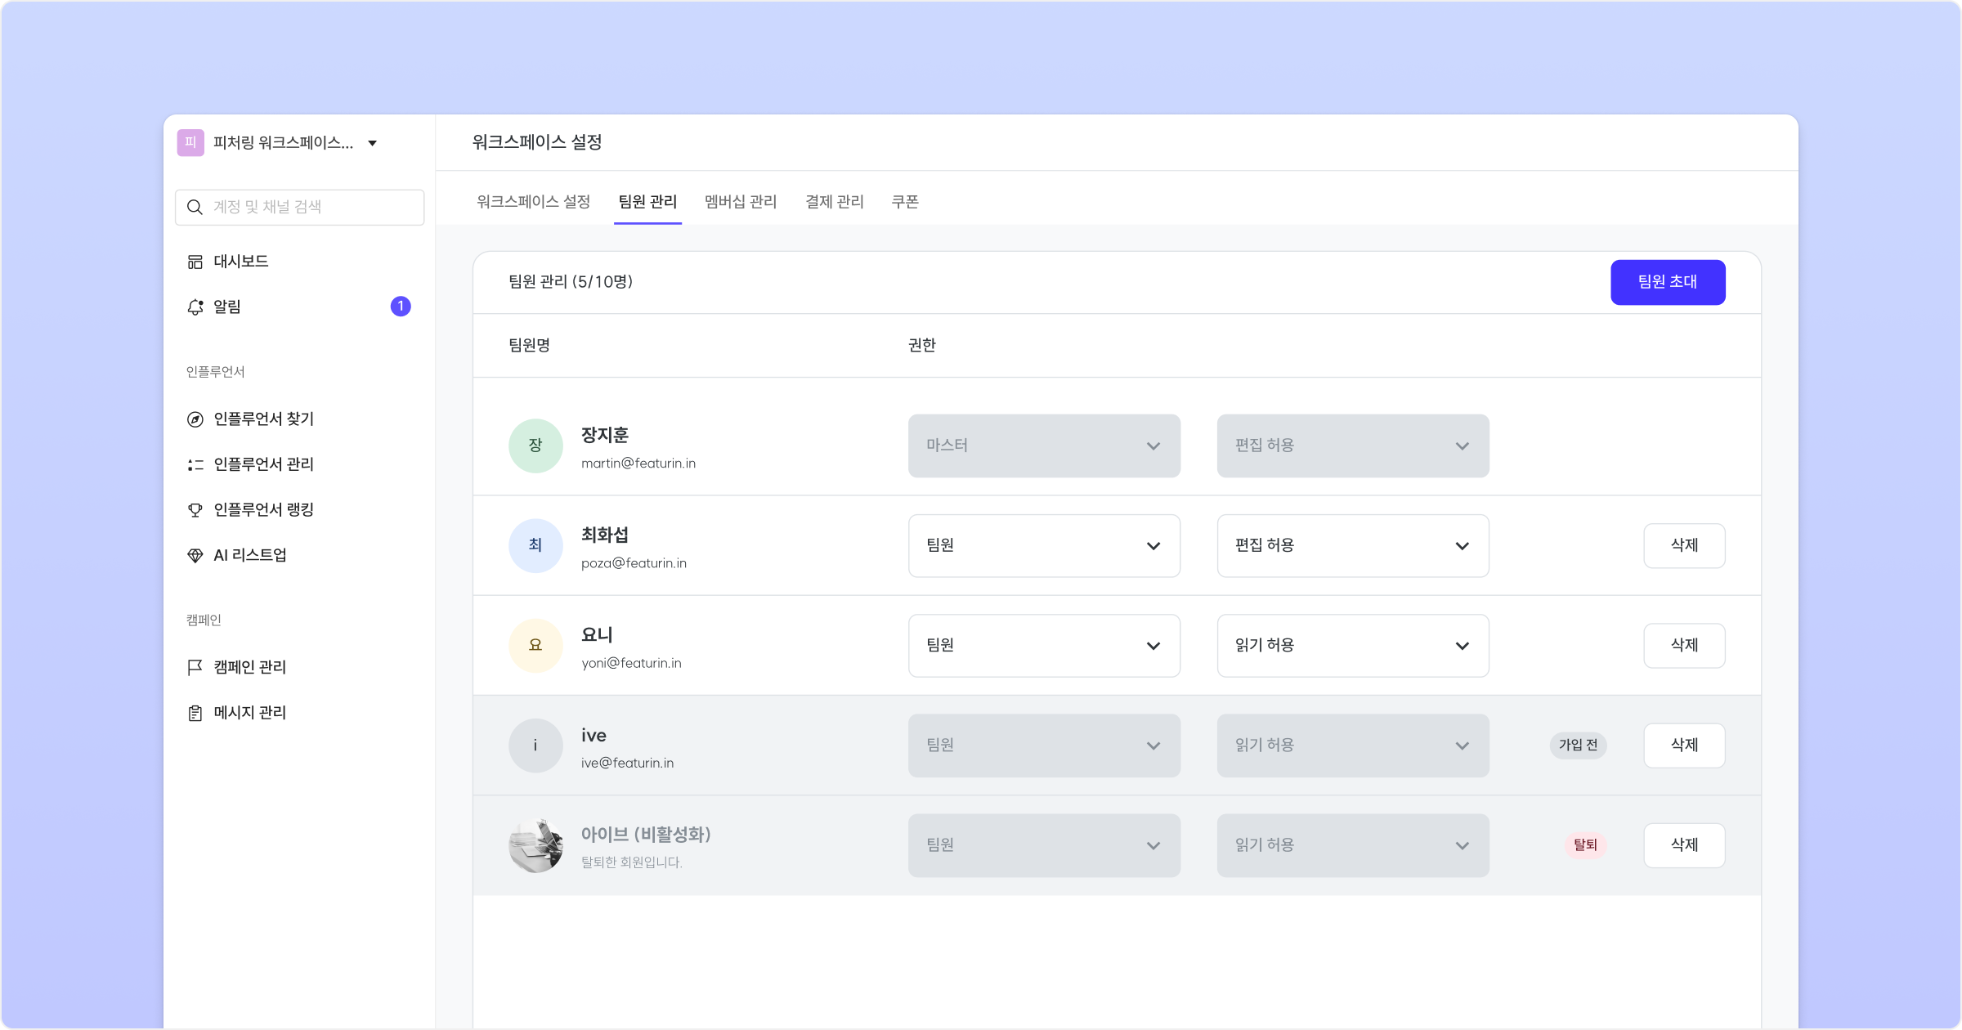This screenshot has height=1030, width=1962.
Task: Click the influencer ranking trophy (인플루언서 랭킹) icon
Action: (195, 510)
